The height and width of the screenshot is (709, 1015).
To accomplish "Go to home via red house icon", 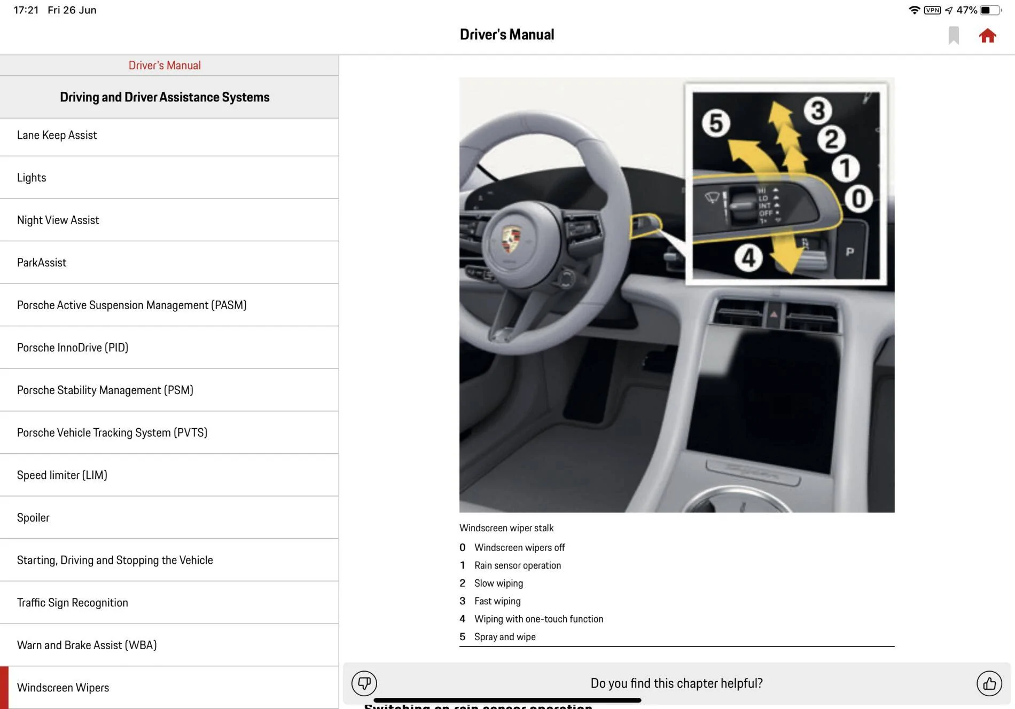I will pyautogui.click(x=987, y=36).
